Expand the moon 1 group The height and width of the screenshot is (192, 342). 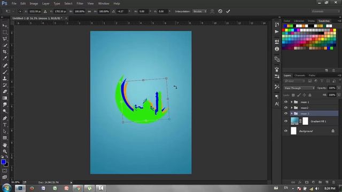click(x=292, y=102)
